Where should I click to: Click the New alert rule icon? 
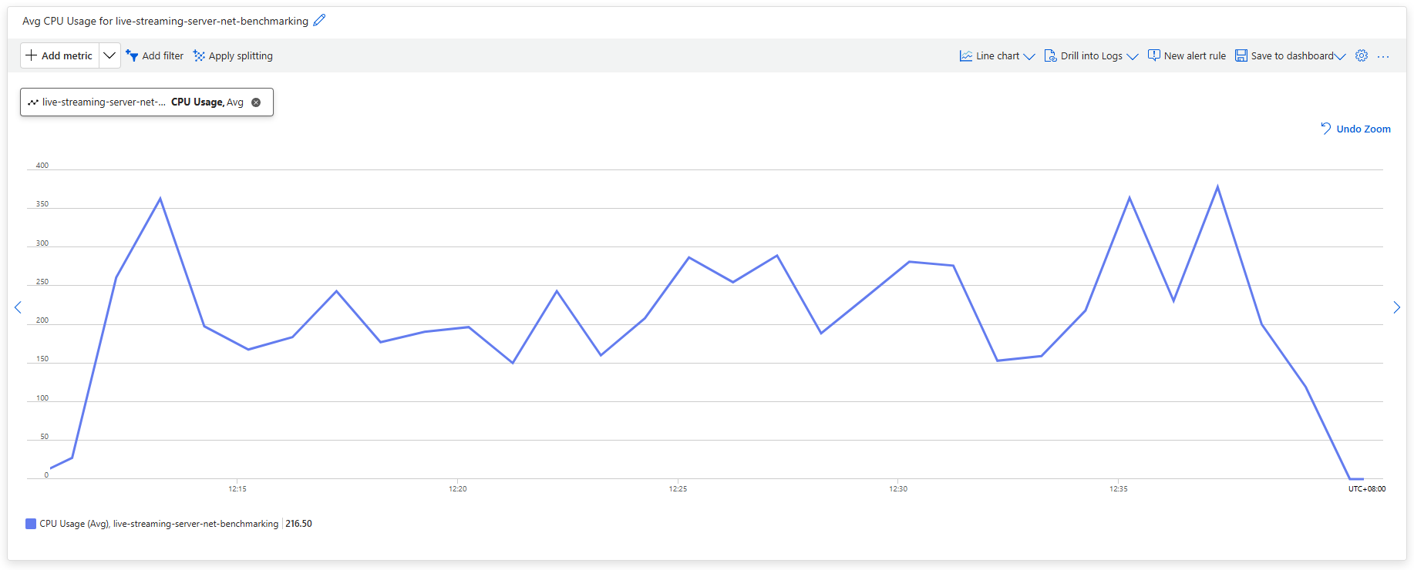[x=1154, y=55]
